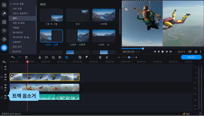Open the transition wizard tool
Screen dimensions: 204x116
point(80,57)
